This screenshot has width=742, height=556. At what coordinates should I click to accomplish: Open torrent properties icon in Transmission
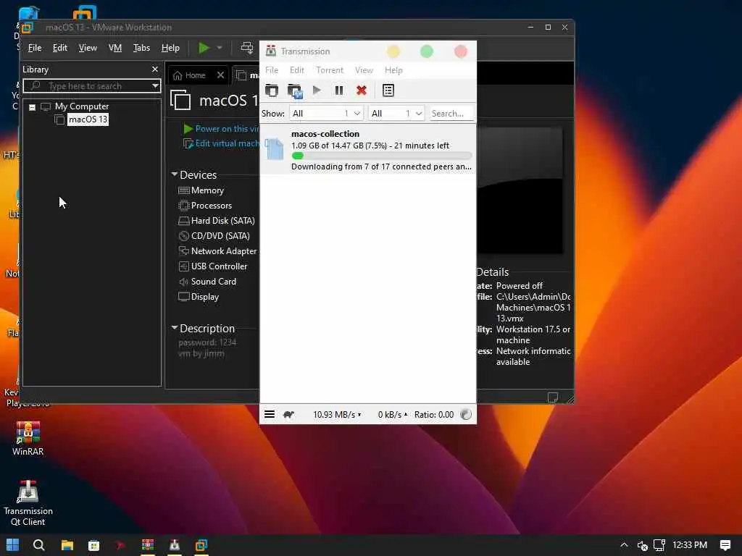point(388,90)
